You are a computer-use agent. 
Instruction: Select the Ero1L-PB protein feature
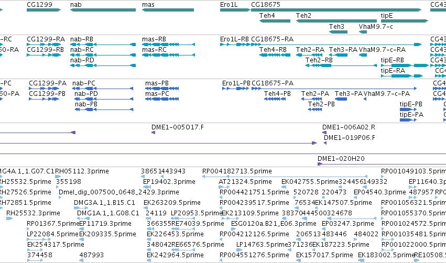[x=236, y=89]
